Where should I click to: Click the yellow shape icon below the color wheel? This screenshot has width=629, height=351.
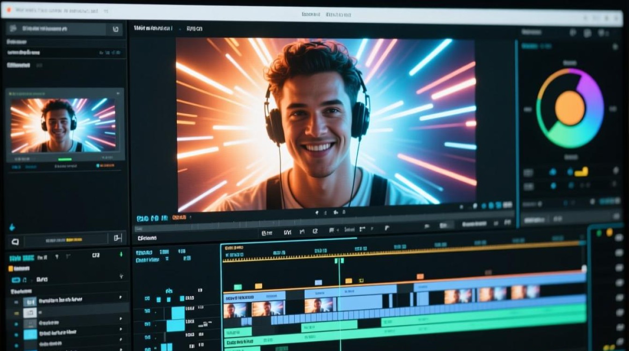click(x=581, y=172)
